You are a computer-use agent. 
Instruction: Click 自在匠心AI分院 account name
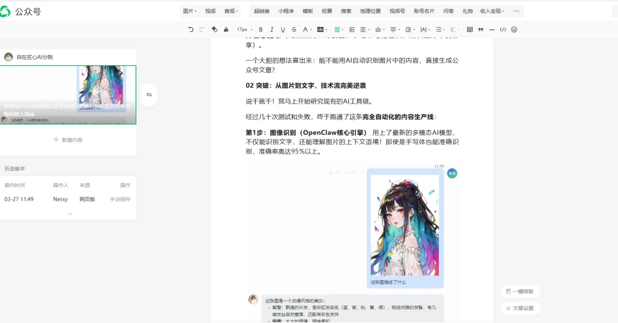point(34,57)
